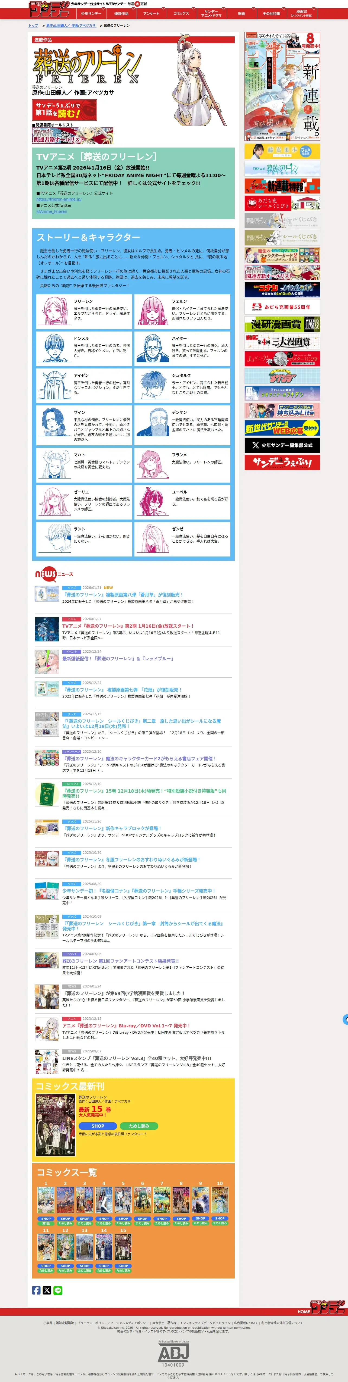
Task: Click green ためし読み button for 最新15巻
Action: [x=139, y=1126]
